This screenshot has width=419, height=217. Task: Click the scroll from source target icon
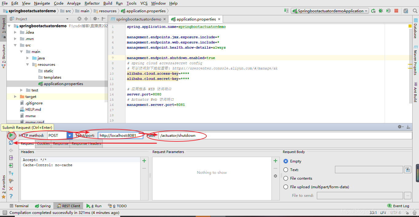click(x=79, y=19)
